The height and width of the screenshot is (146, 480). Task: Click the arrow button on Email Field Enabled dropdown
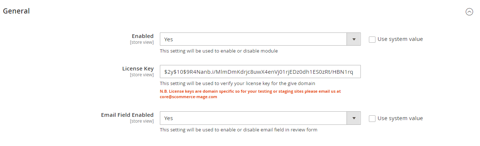[x=353, y=118]
